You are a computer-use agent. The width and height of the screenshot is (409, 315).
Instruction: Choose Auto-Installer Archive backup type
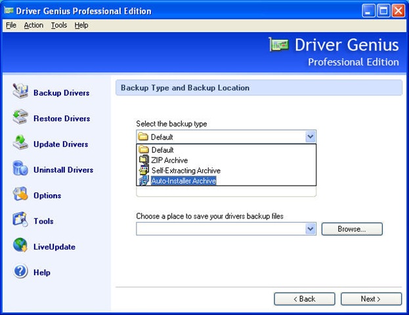pyautogui.click(x=226, y=180)
